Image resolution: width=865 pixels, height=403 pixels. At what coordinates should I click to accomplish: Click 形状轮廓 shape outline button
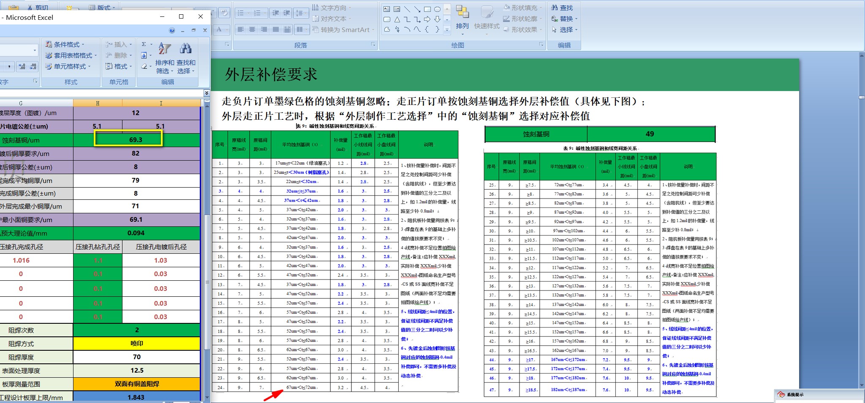[x=522, y=19]
